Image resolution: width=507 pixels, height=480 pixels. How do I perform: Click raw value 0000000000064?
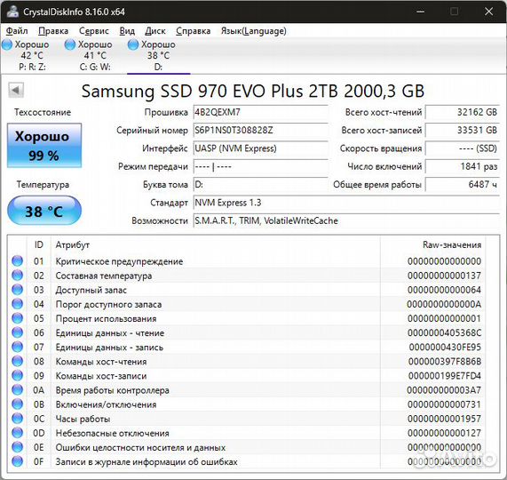coord(444,290)
